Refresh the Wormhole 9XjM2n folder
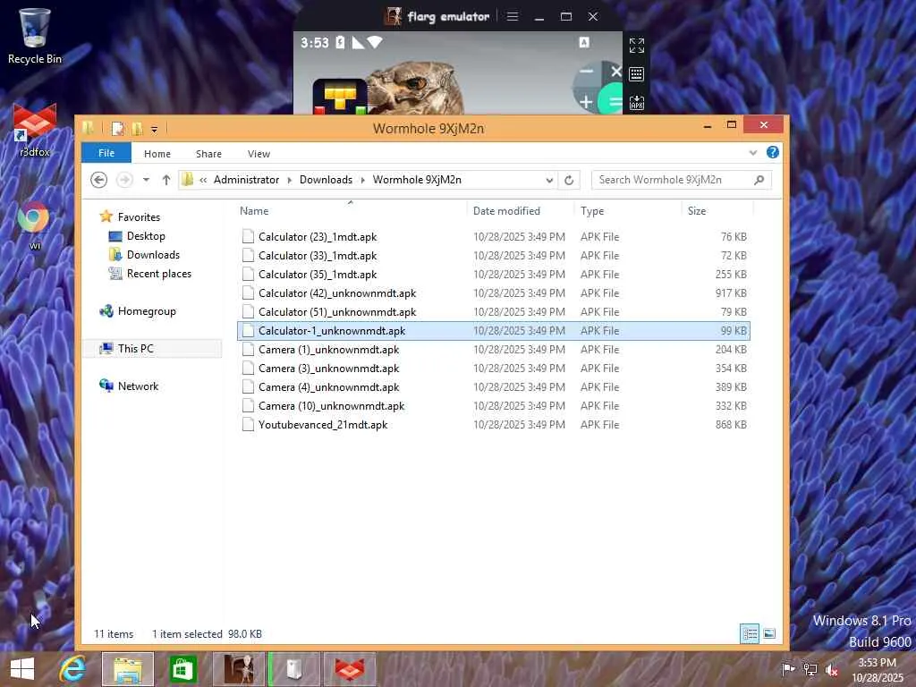This screenshot has height=687, width=916. (x=568, y=180)
